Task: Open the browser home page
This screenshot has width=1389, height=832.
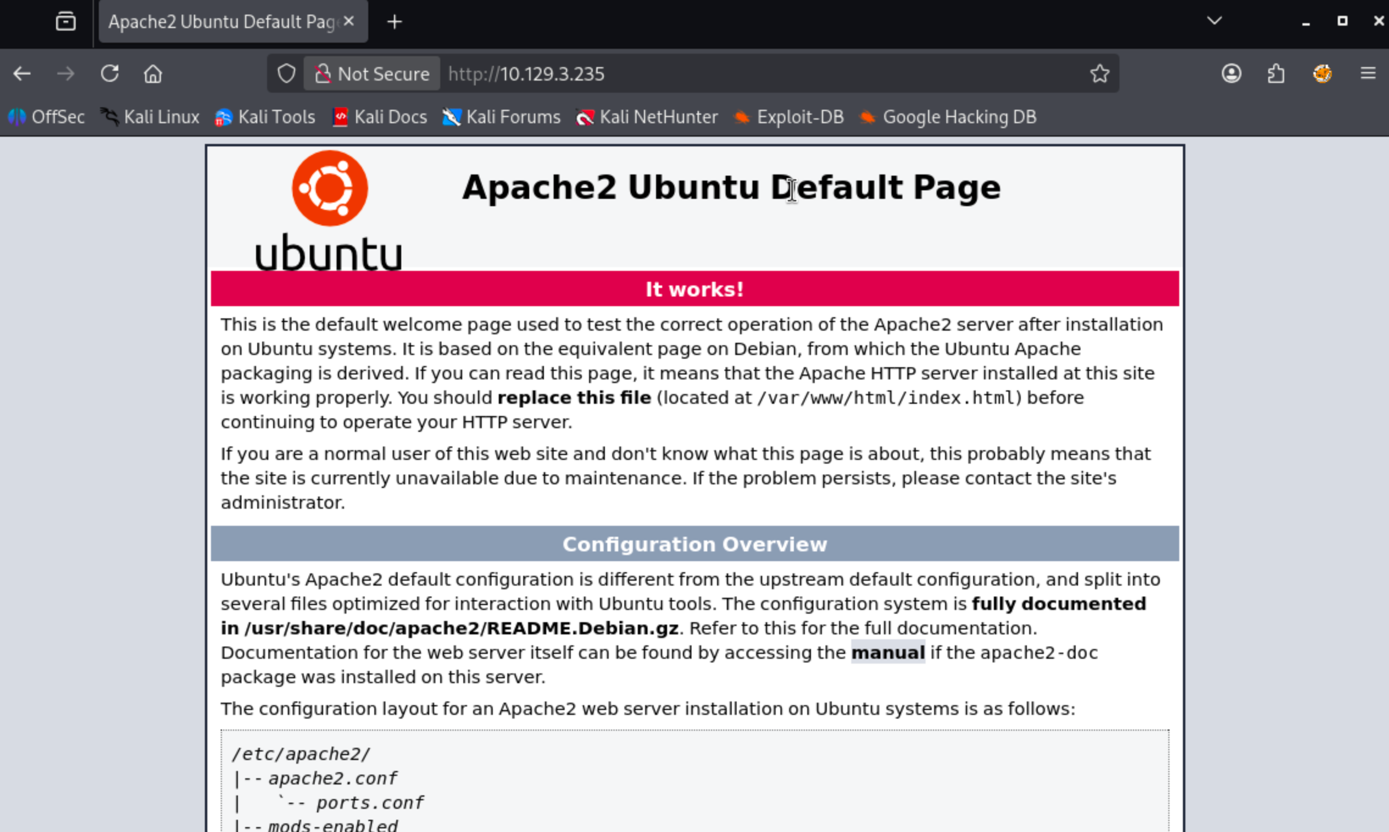Action: tap(152, 73)
